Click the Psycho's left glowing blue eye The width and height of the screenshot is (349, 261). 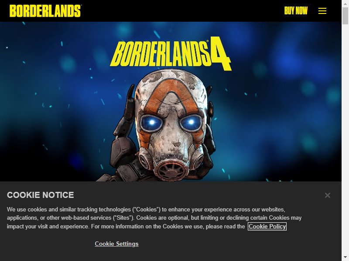tap(152, 123)
